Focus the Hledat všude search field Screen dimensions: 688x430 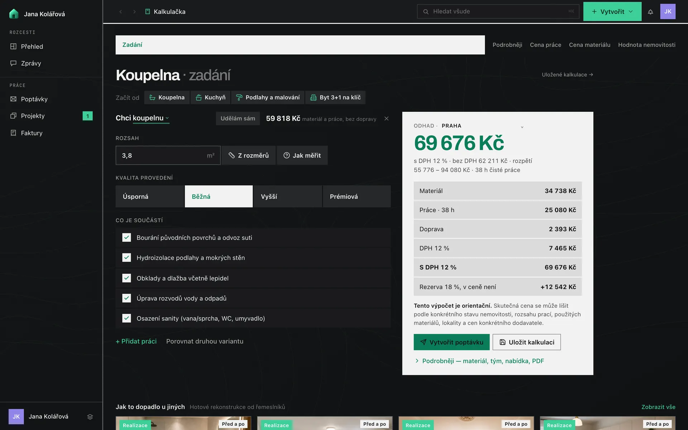click(x=498, y=11)
